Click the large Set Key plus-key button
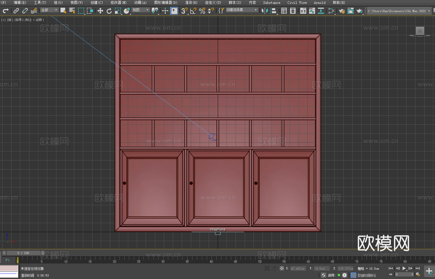This screenshot has width=435, height=279. [x=429, y=271]
